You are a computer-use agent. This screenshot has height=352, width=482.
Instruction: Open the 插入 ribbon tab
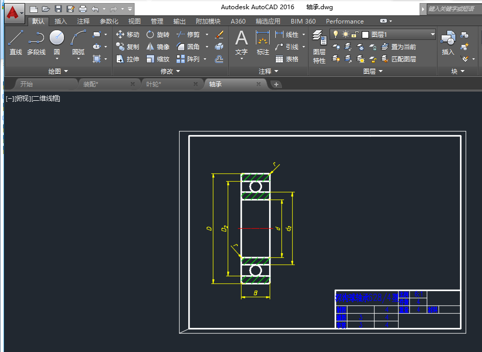click(60, 21)
